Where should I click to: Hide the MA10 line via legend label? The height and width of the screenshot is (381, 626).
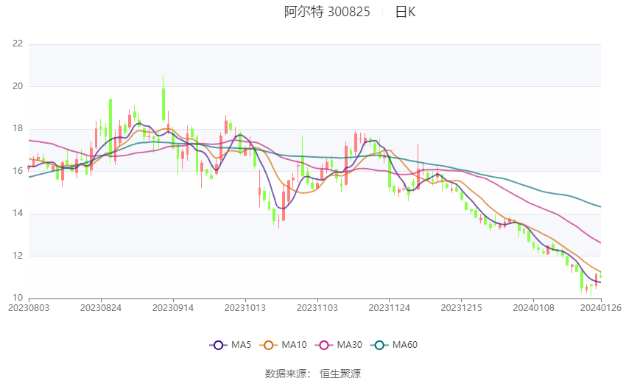click(294, 345)
